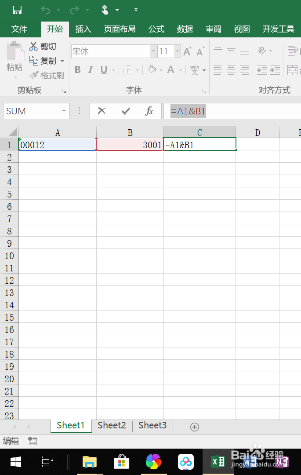Click the increase indent icon
The image size is (301, 475).
click(x=275, y=70)
